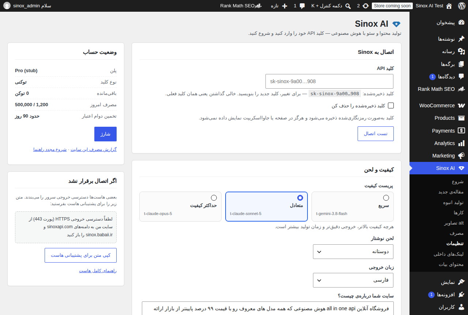Click the HTTPS host support text box
Image resolution: width=468 pixels, height=315 pixels.
pos(66,227)
